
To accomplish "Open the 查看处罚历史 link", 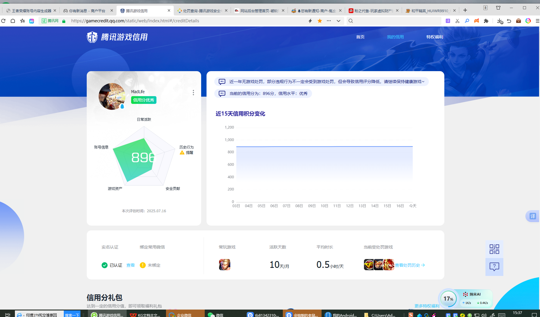I will [x=410, y=265].
